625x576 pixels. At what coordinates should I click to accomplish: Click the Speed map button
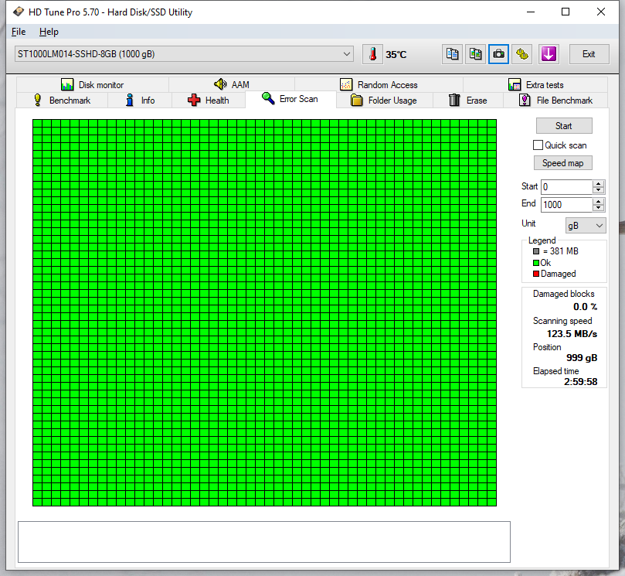coord(562,162)
